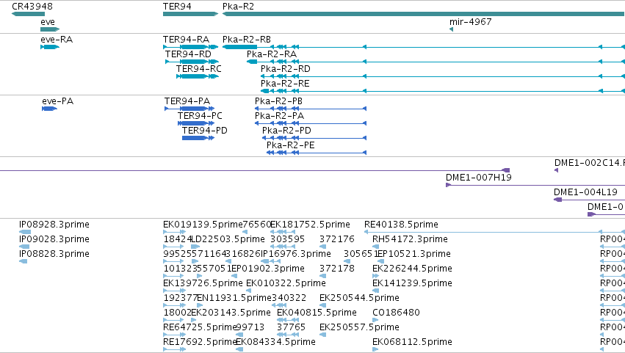The width and height of the screenshot is (625, 353).
Task: Click the DME1-004L19 clone label
Action: [x=585, y=192]
